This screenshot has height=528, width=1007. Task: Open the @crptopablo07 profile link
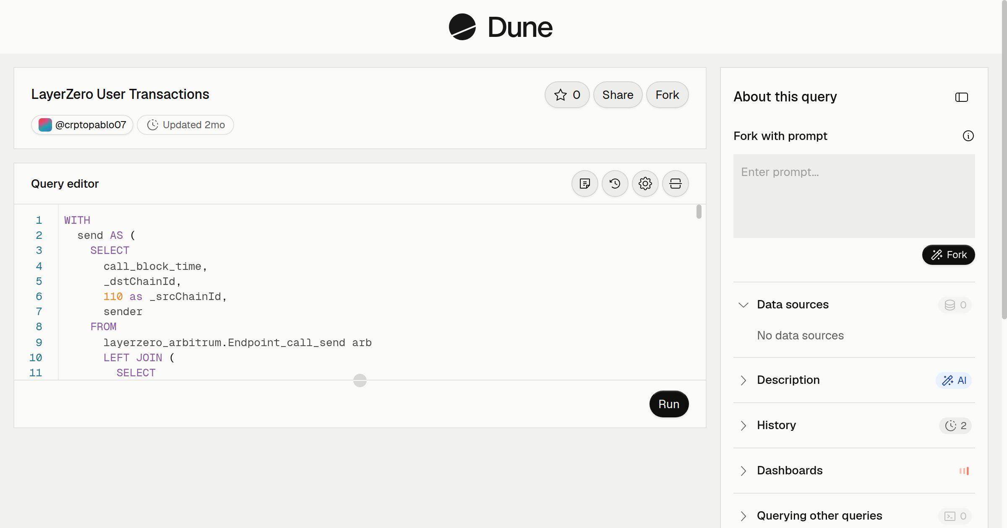82,125
